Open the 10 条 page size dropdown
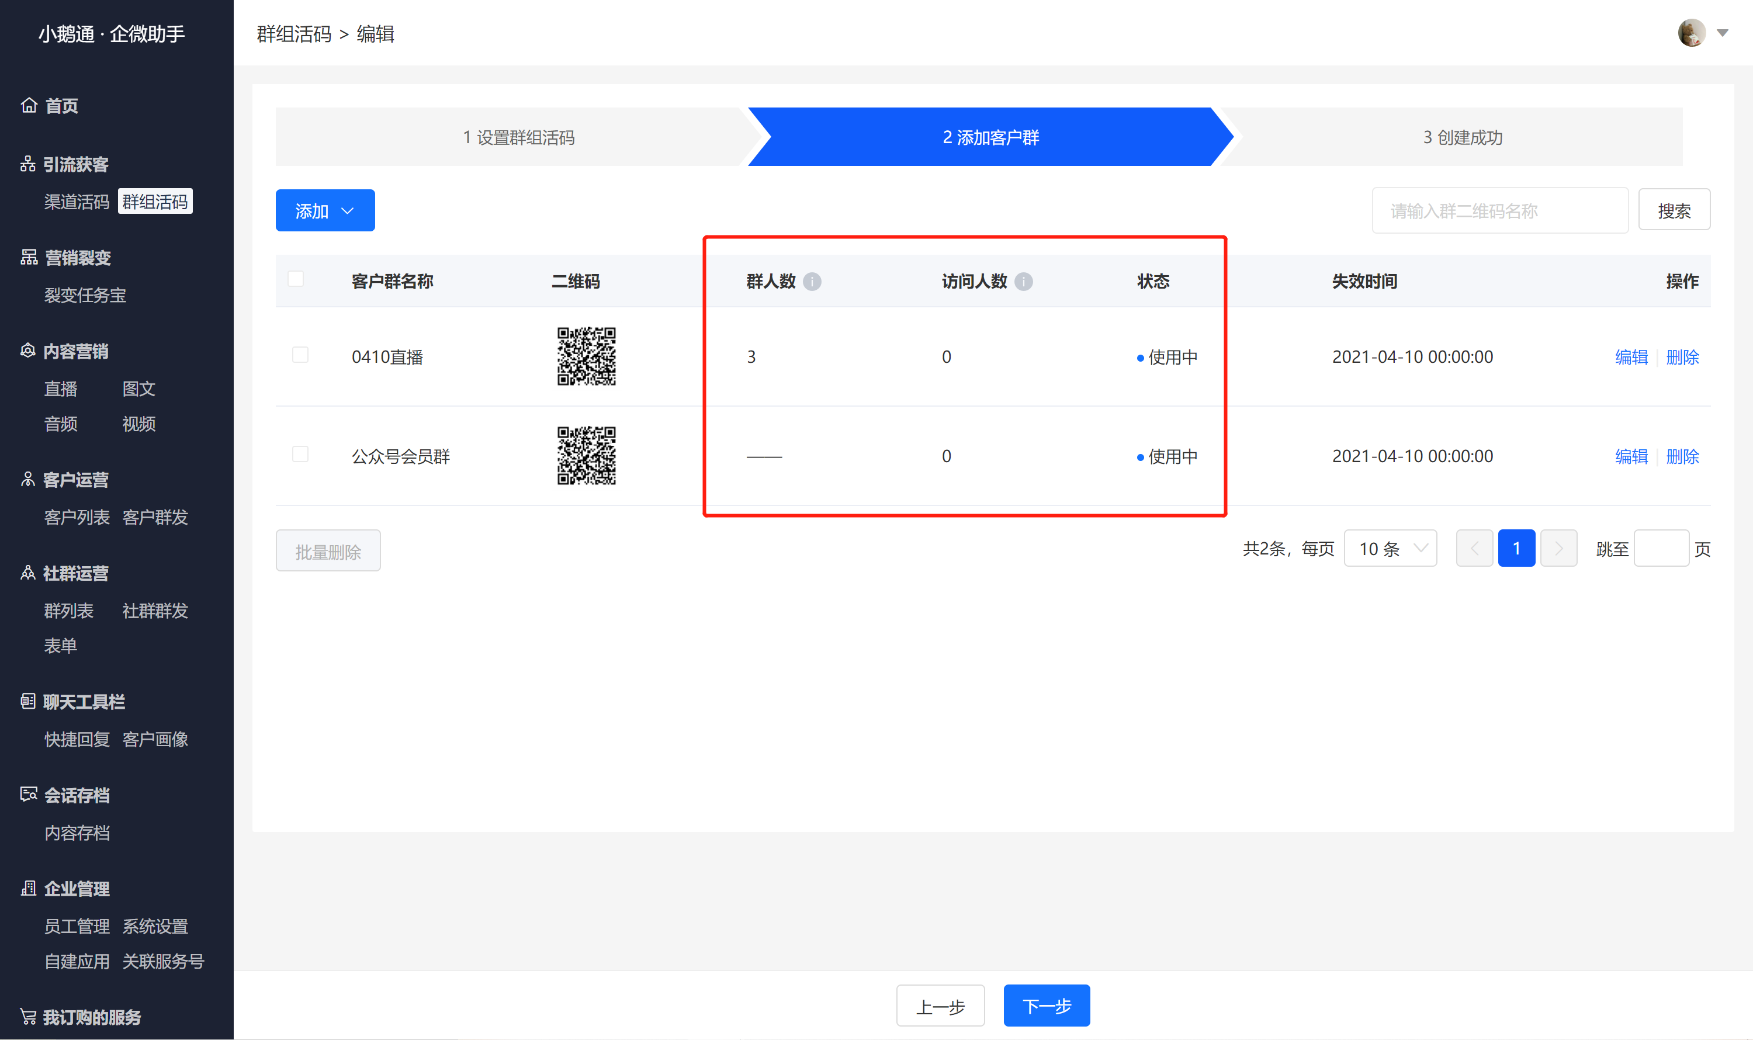Viewport: 1753px width, 1040px height. point(1391,549)
